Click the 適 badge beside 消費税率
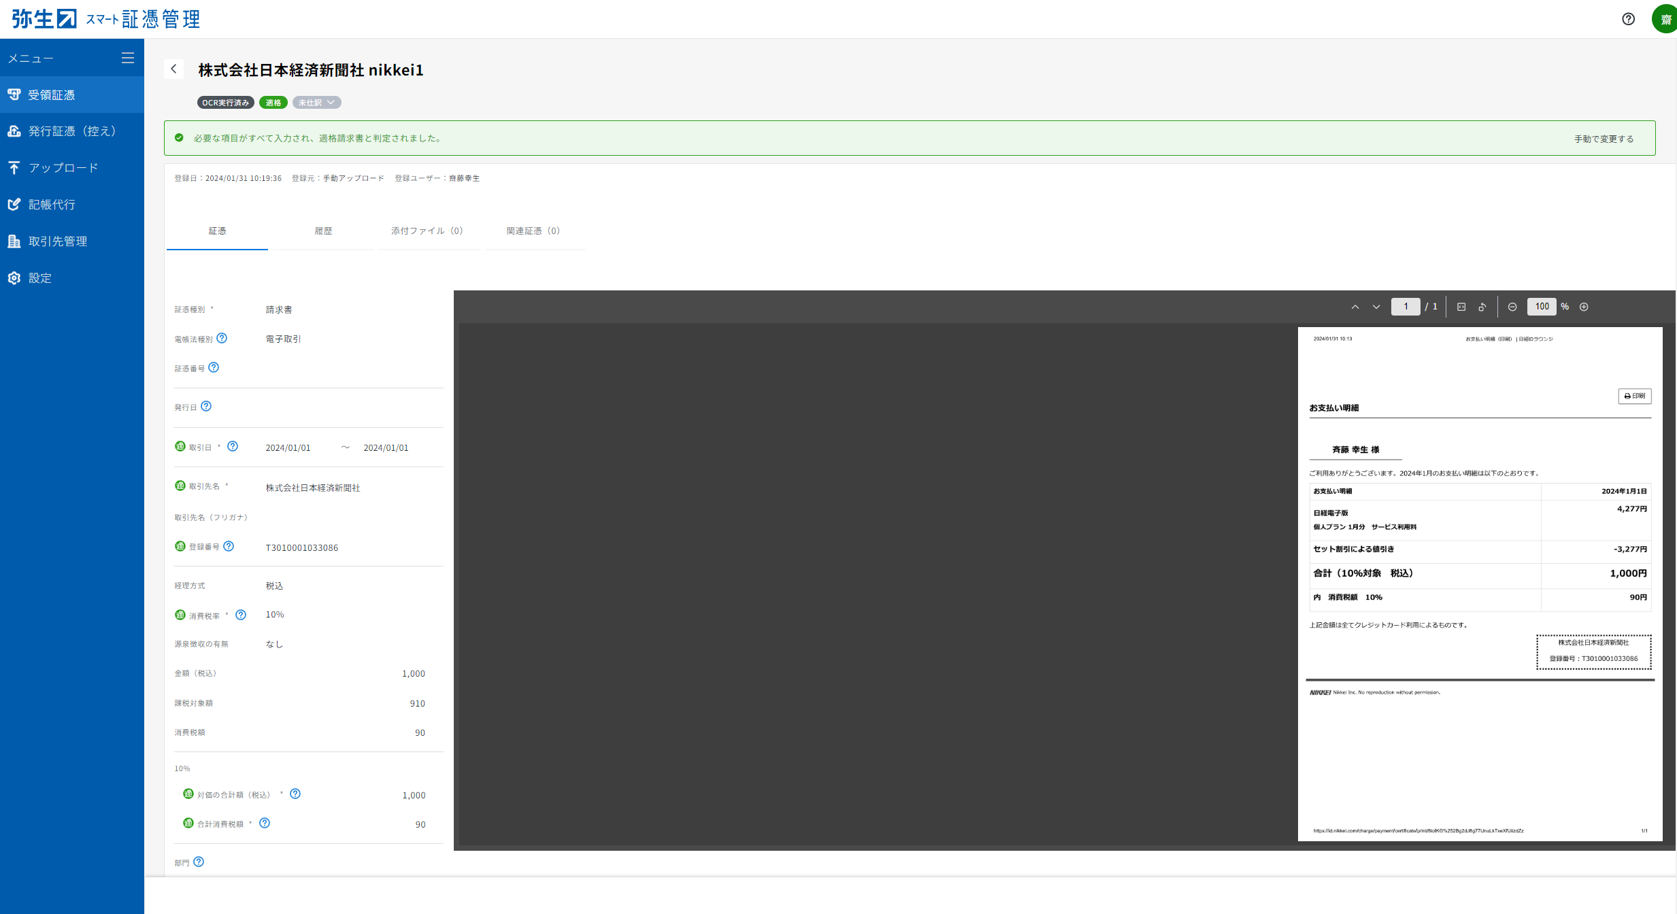Image resolution: width=1677 pixels, height=914 pixels. [180, 615]
